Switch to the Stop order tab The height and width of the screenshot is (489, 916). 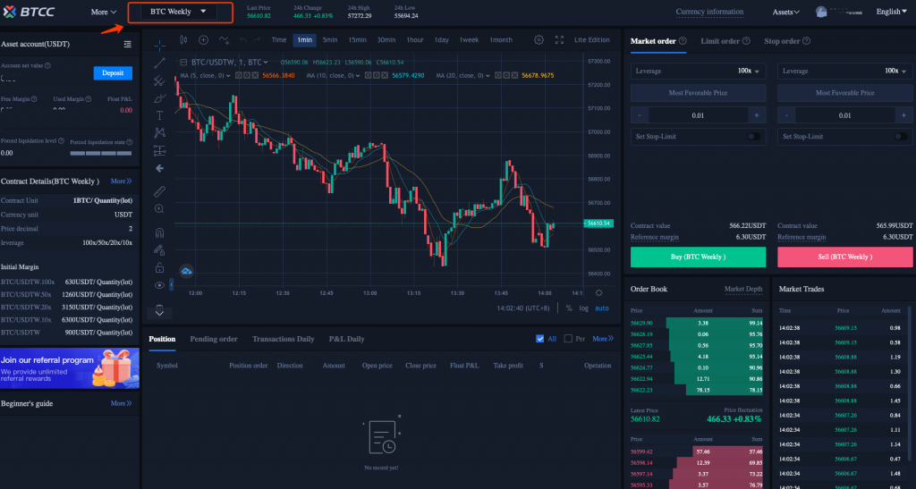pos(782,41)
